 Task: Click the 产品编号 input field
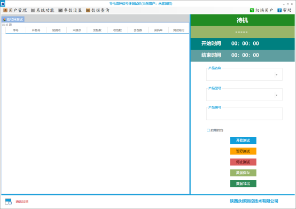pyautogui.click(x=244, y=114)
